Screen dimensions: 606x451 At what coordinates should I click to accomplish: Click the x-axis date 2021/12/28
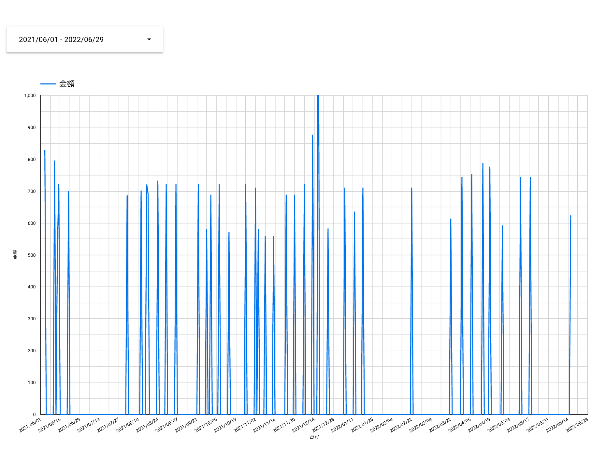click(x=323, y=425)
